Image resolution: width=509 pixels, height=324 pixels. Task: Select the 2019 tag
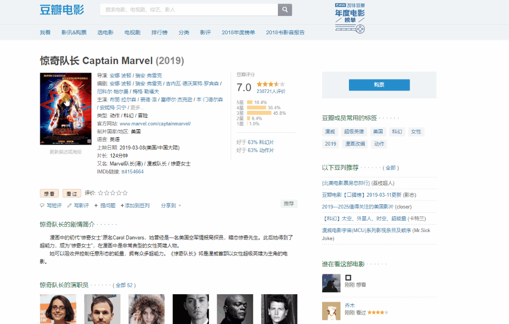tap(331, 144)
